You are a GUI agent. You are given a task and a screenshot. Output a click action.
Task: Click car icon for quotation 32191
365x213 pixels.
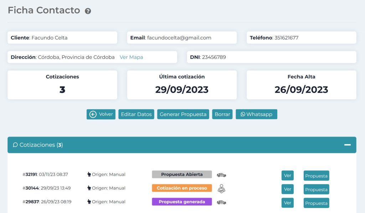(221, 175)
